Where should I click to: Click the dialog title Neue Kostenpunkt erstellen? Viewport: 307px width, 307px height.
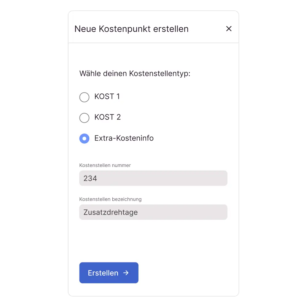click(x=131, y=29)
